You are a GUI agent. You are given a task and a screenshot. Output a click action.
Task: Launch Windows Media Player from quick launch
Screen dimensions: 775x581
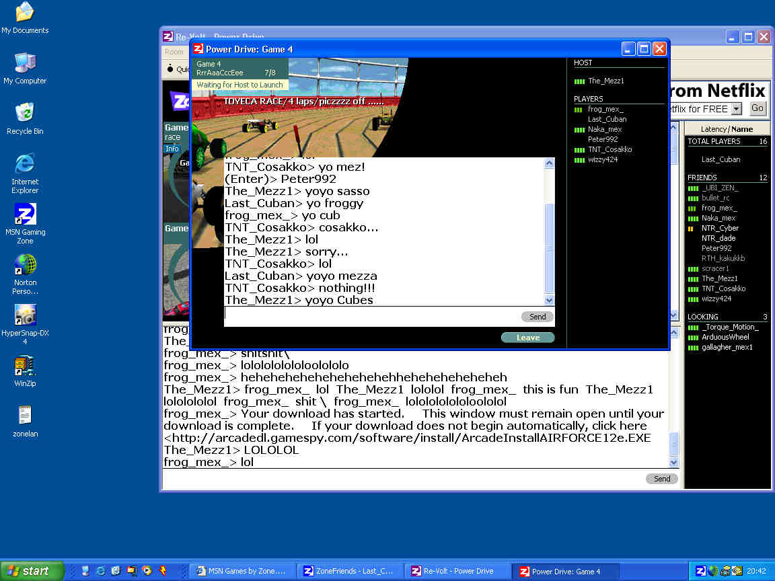[x=147, y=571]
